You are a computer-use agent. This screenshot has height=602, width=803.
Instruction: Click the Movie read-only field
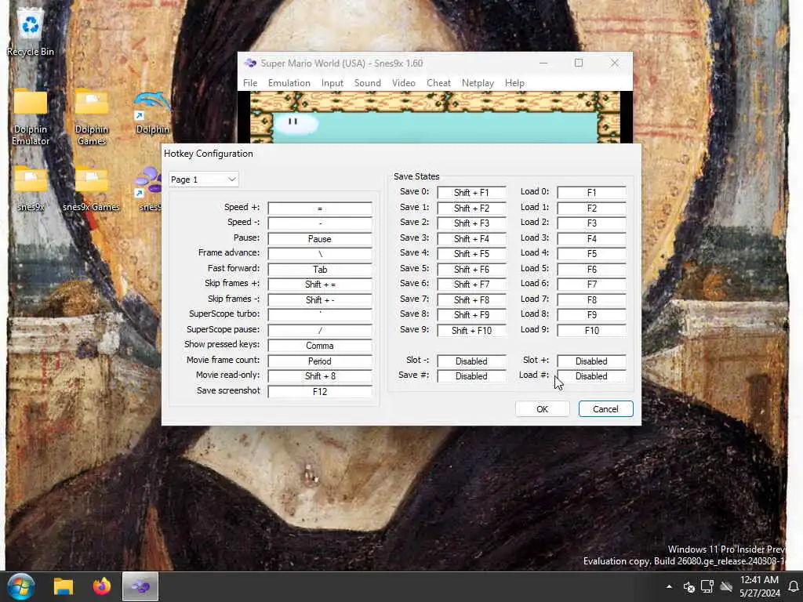320,376
